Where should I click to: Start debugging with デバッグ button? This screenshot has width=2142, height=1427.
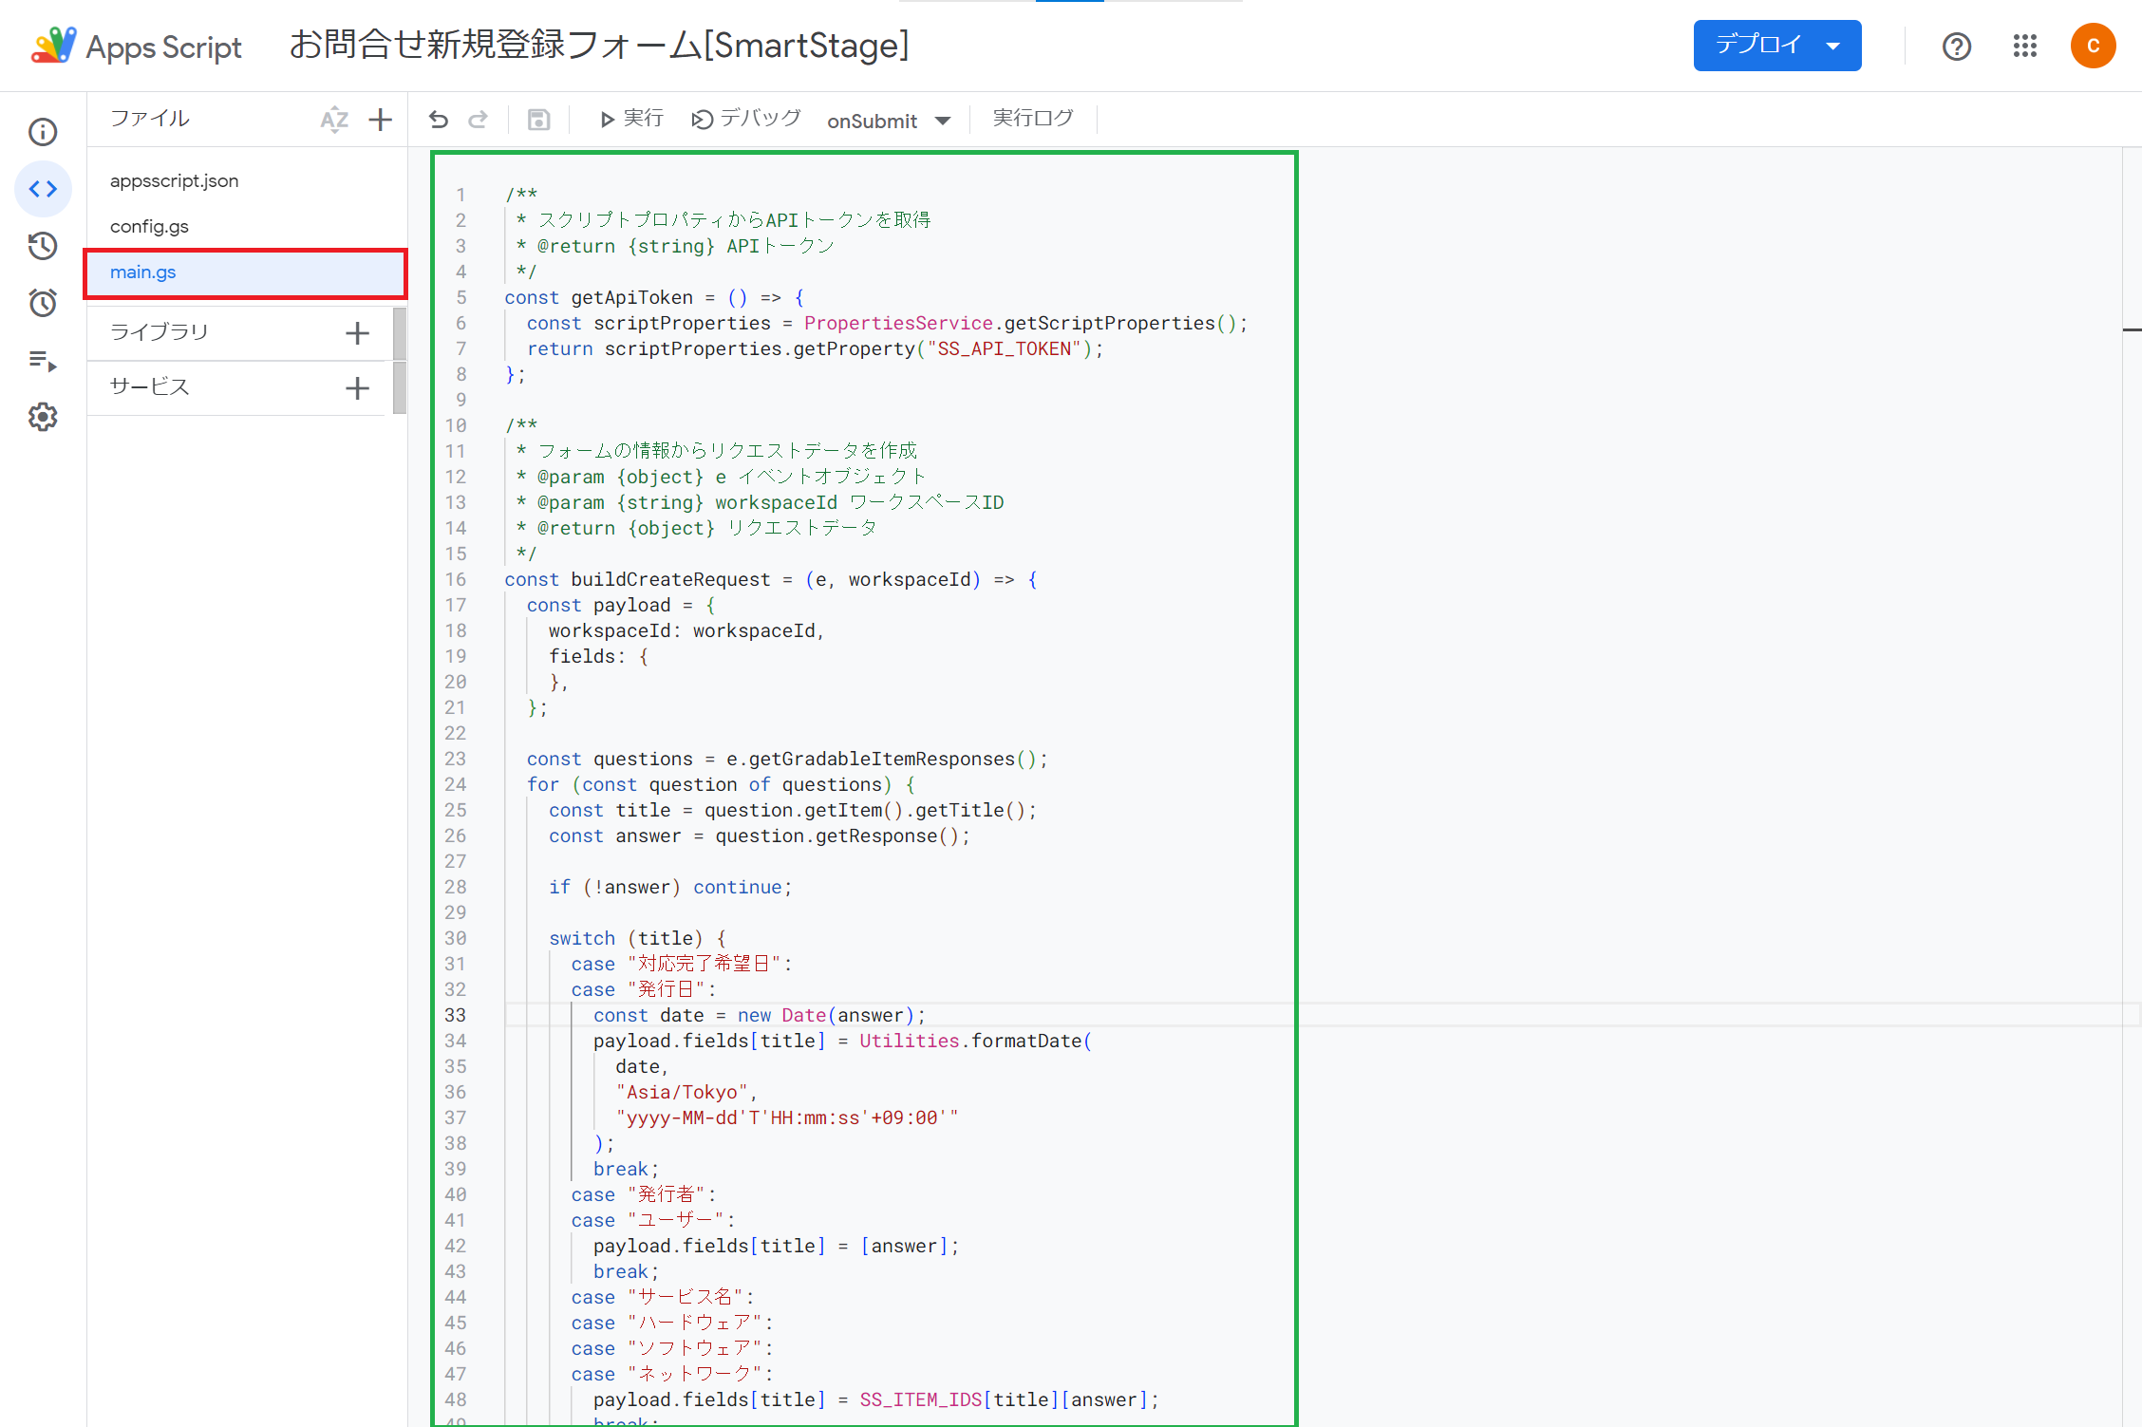746,119
